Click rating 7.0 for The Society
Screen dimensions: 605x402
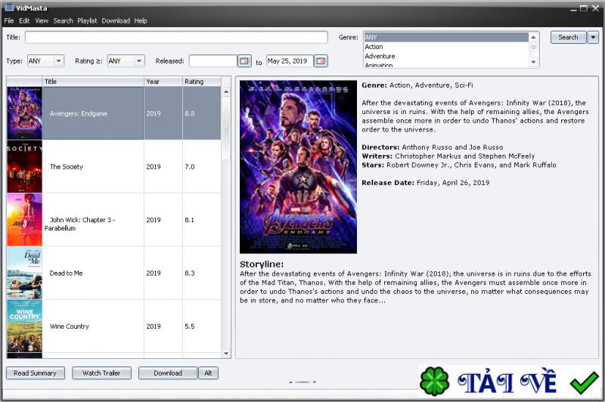coord(190,167)
